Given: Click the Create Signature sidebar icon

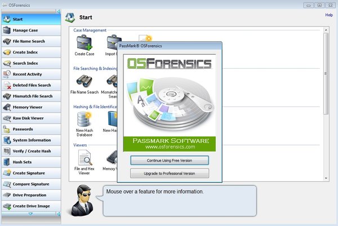Looking at the screenshot, I should [x=7, y=173].
